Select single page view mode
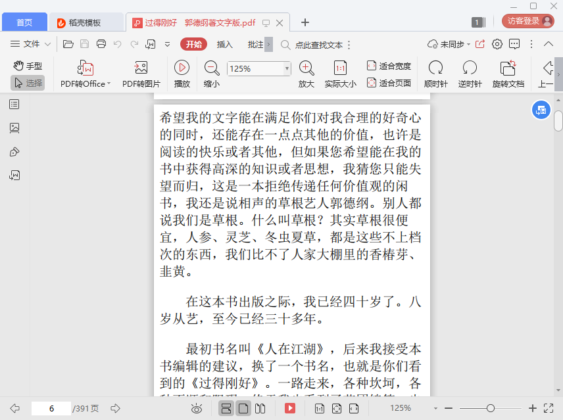The image size is (563, 420). 243,408
